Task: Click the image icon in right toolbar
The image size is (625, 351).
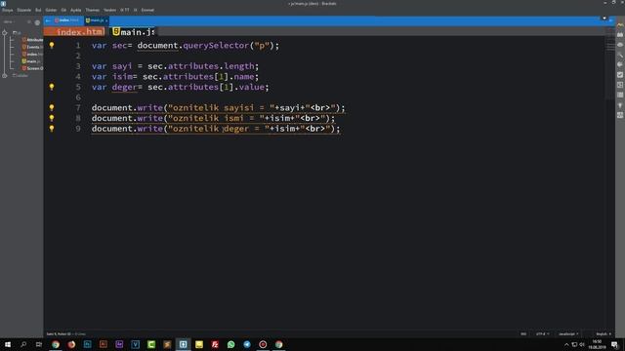Action: coord(620,85)
